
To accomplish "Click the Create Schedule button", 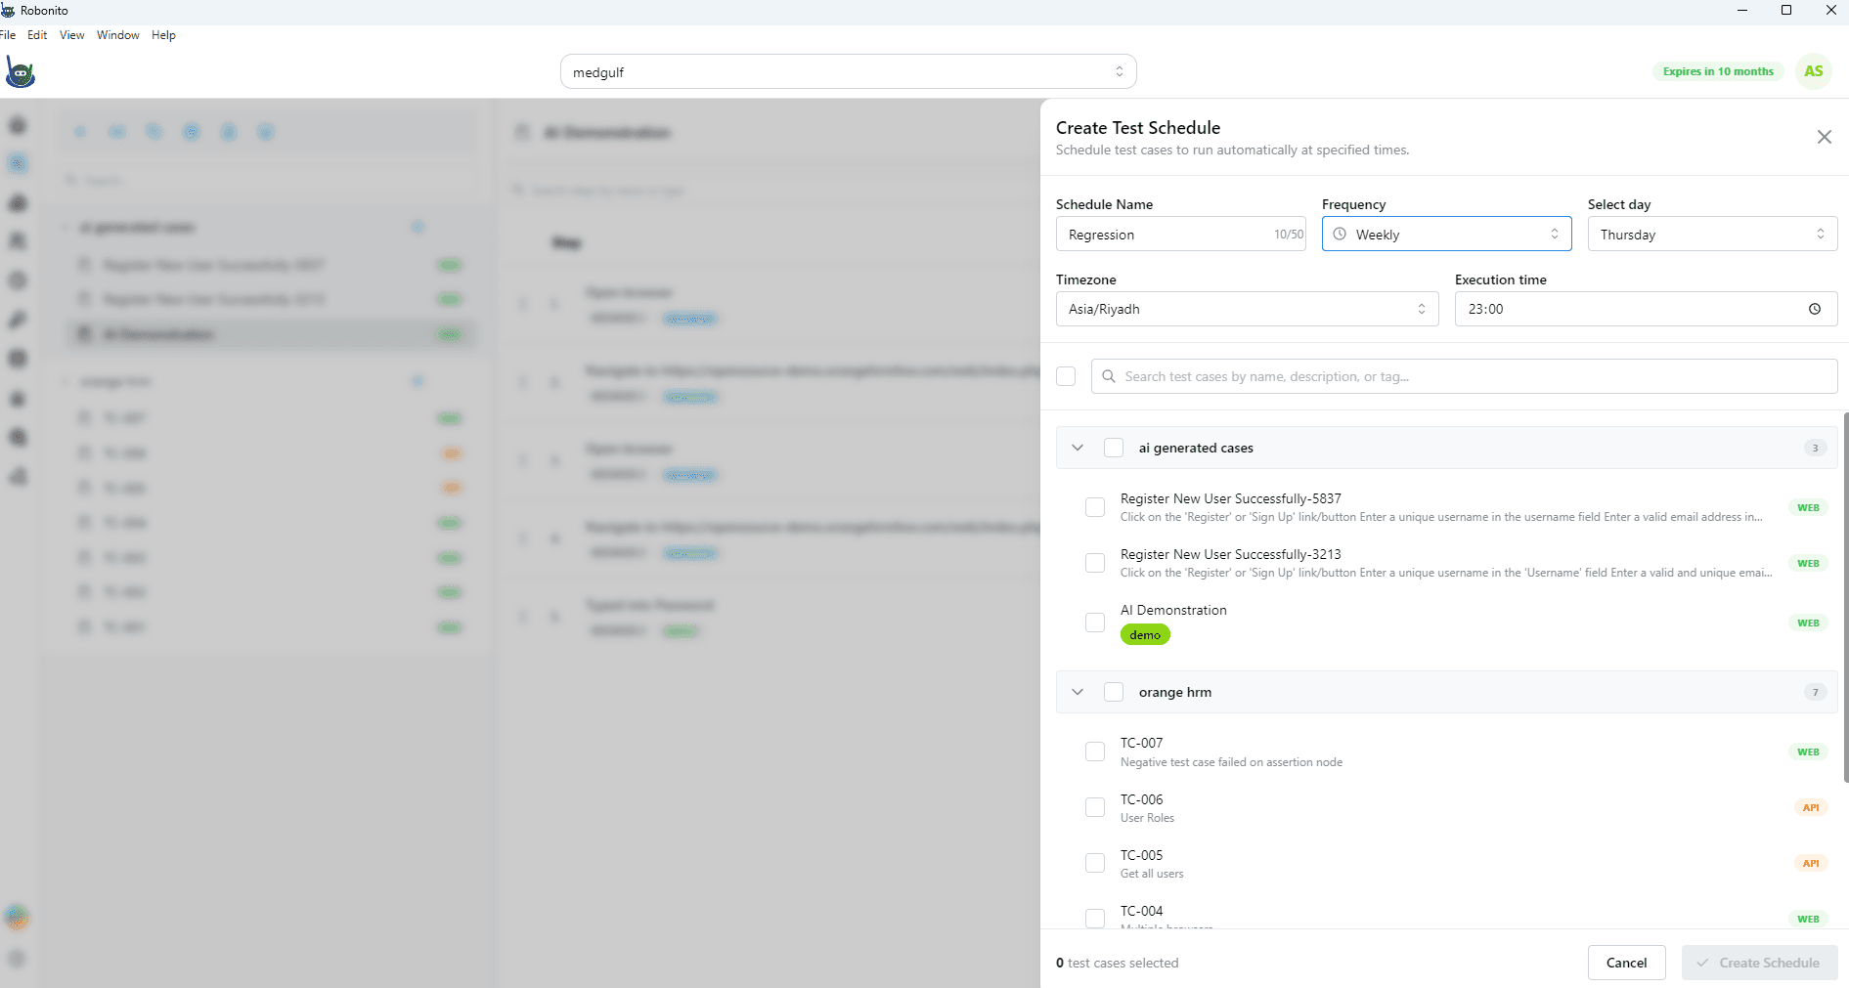I will coord(1759,963).
